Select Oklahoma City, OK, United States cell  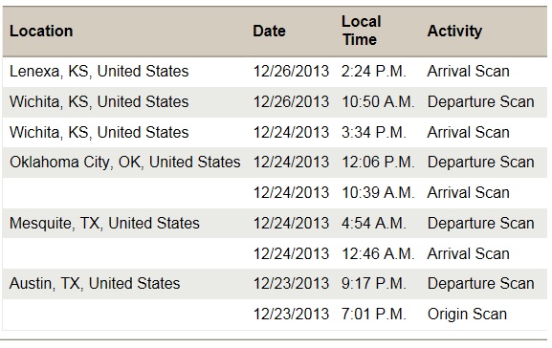(125, 163)
